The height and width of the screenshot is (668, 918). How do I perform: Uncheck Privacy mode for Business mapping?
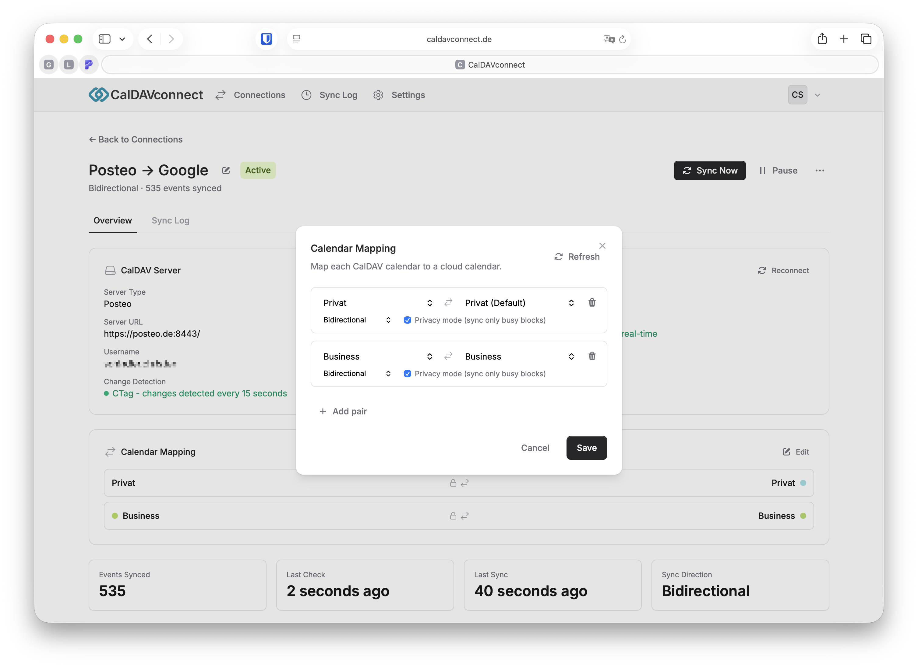click(408, 374)
